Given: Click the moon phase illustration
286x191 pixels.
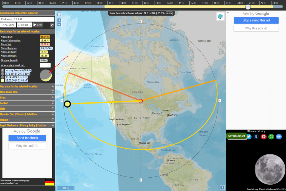Looking at the screenshot, I should (46, 75).
